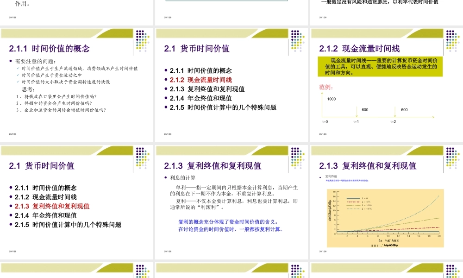This screenshot has width=463, height=278.
Task: Click the small bullet beside 复利终值 text
Action: 320,177
